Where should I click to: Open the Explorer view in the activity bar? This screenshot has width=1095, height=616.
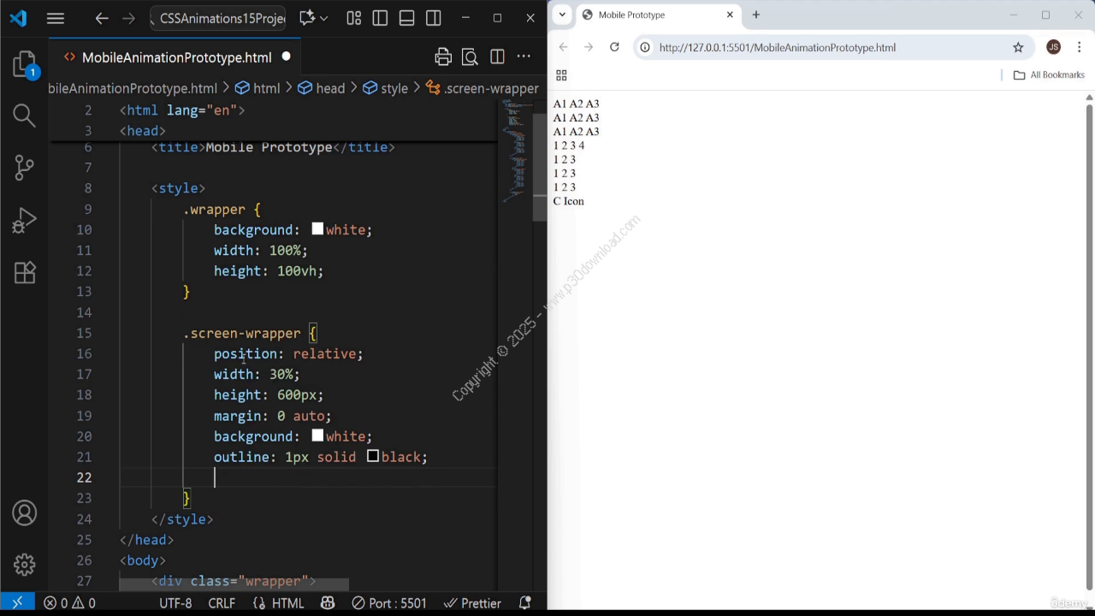point(24,64)
